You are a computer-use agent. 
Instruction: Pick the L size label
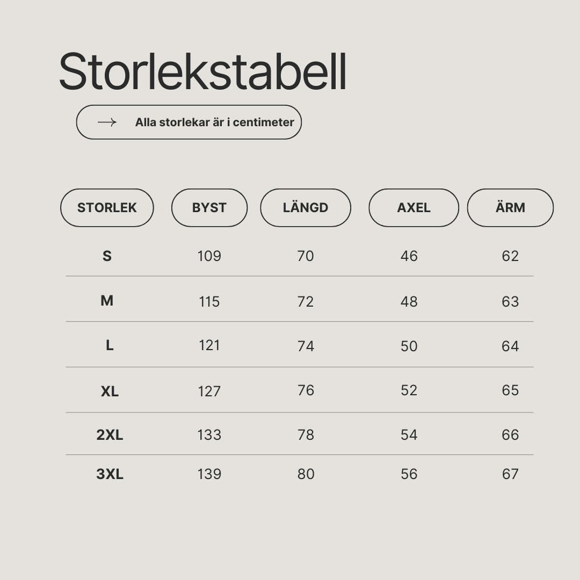point(110,345)
